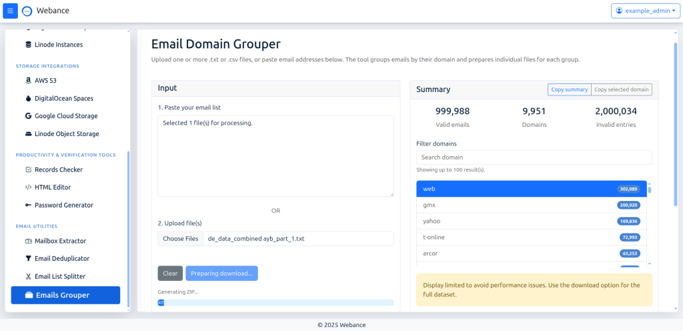Click the Emails Grouper briefcase icon
683x331 pixels.
coord(29,295)
